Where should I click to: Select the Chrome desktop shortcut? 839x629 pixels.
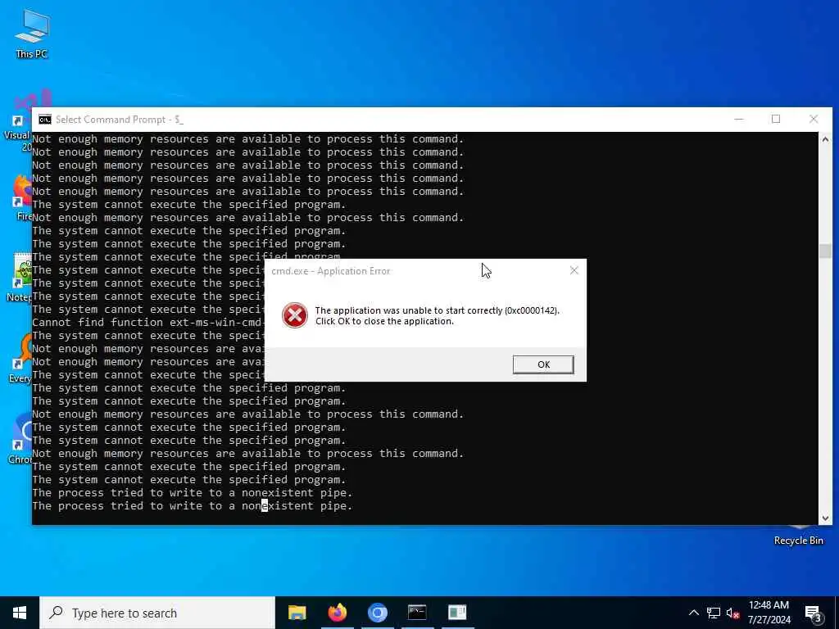click(x=20, y=439)
